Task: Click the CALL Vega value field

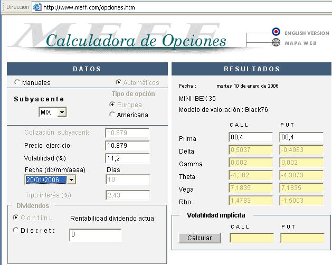Action: click(251, 188)
